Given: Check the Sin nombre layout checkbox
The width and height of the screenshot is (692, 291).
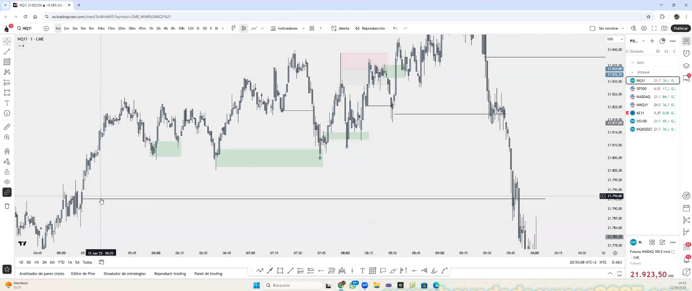Looking at the screenshot, I should click(592, 28).
